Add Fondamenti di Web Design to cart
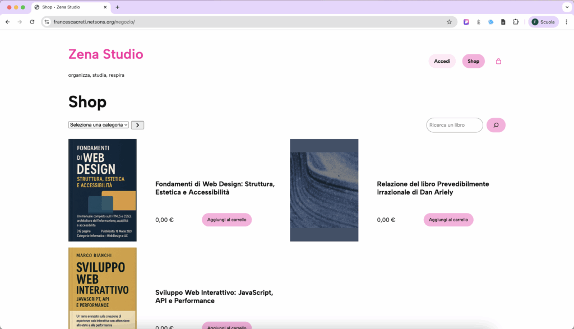The width and height of the screenshot is (574, 329). pos(226,220)
